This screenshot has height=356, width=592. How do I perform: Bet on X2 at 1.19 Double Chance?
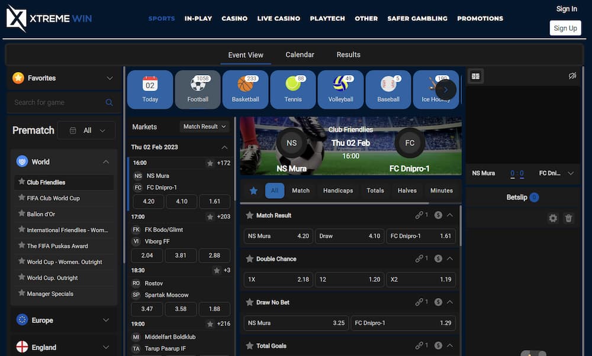421,280
